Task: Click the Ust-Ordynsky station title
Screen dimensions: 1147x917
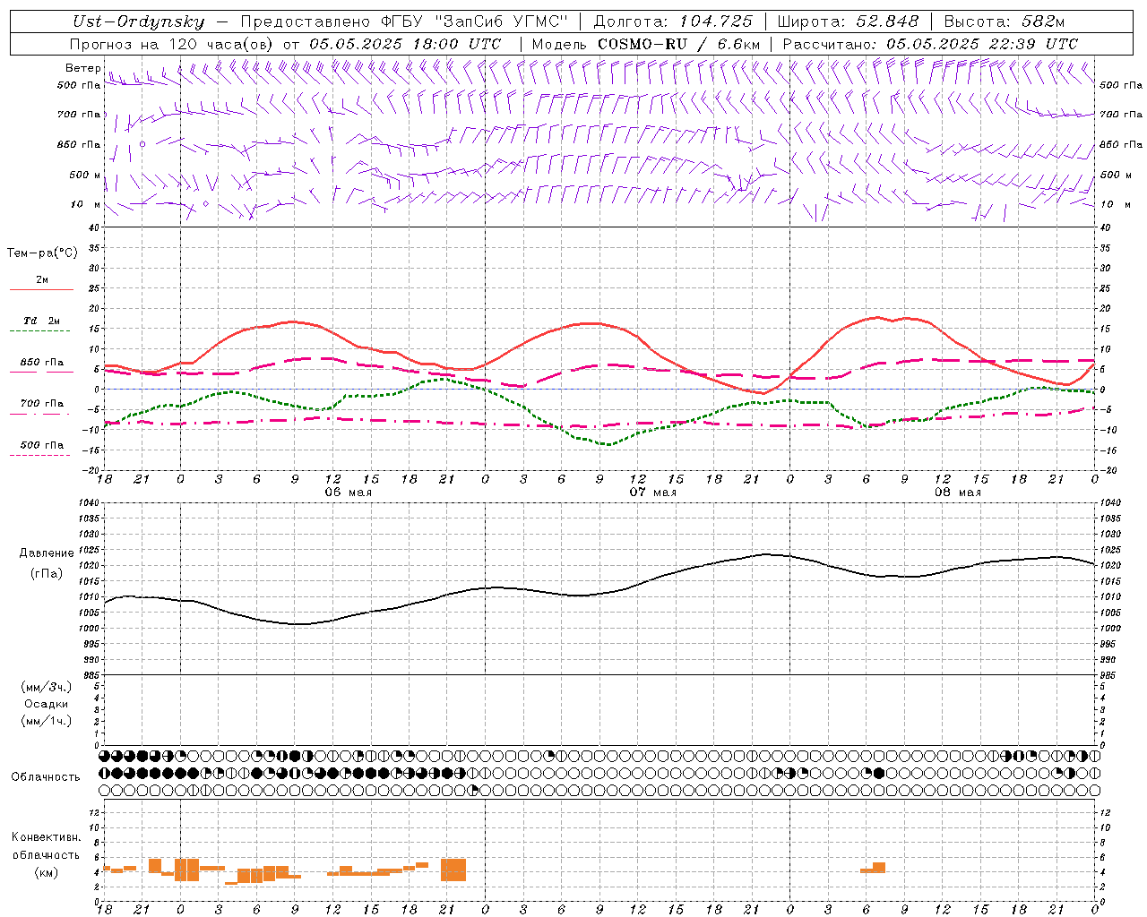Action: [x=138, y=22]
